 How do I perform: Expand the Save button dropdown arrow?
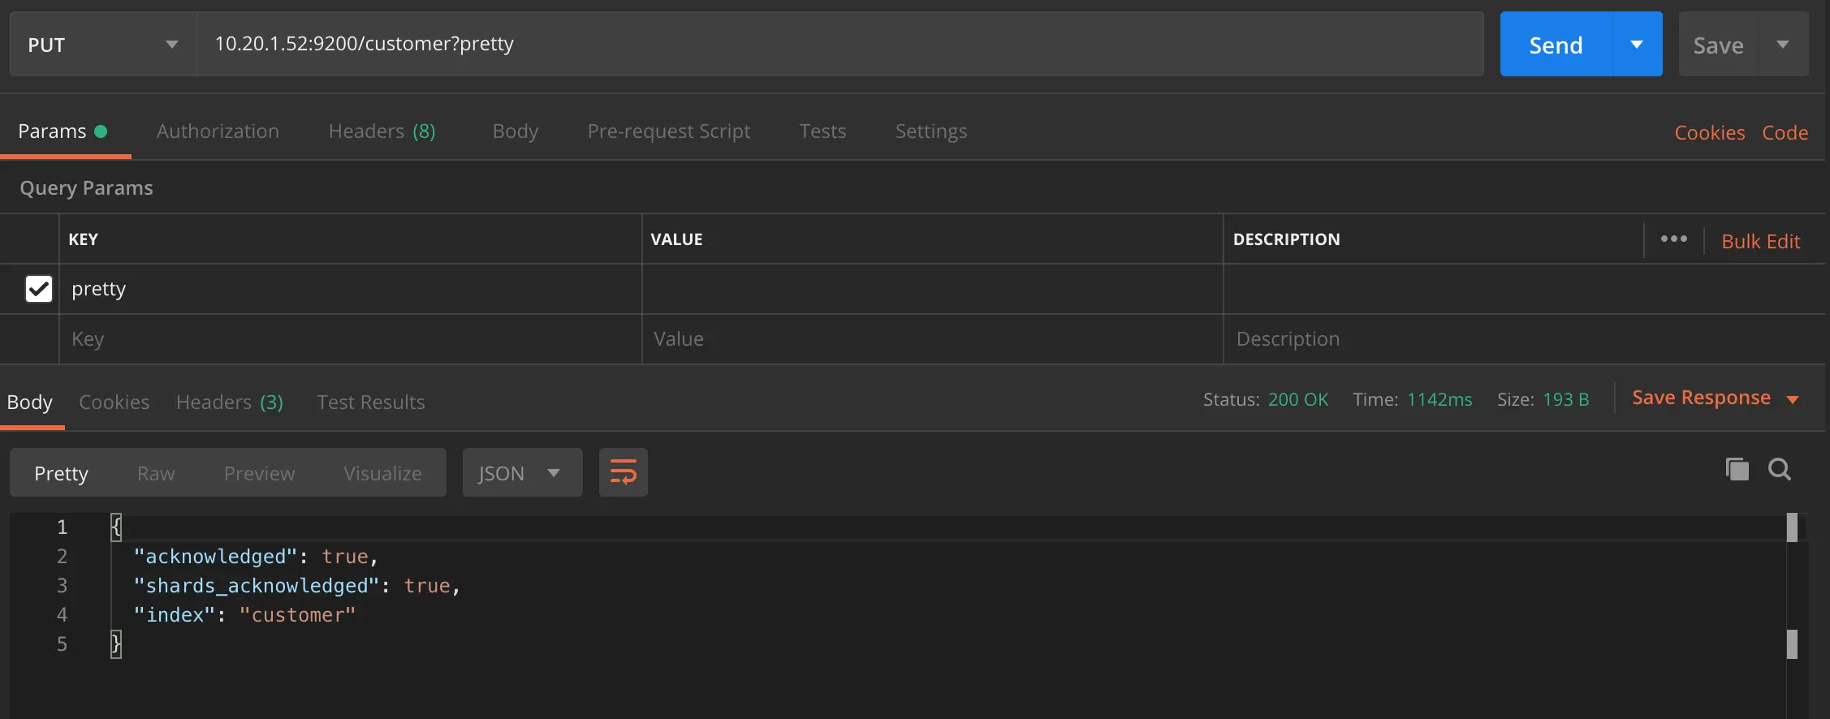point(1783,45)
